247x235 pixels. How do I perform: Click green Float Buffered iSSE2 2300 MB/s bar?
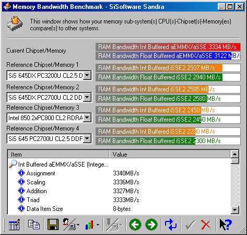(168, 141)
